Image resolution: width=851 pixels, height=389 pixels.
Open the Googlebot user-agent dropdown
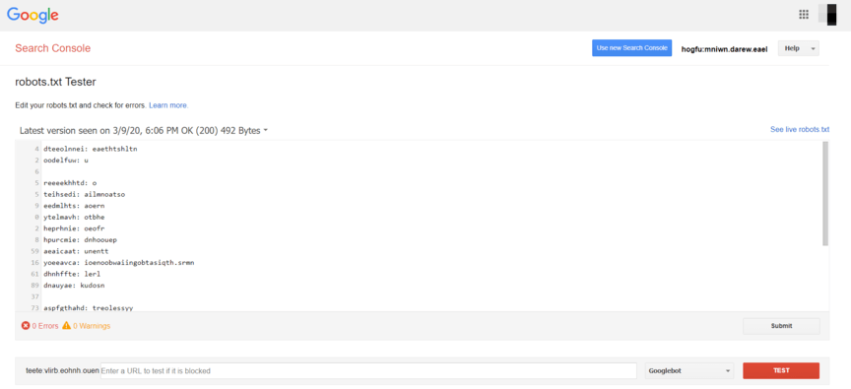[x=689, y=370]
